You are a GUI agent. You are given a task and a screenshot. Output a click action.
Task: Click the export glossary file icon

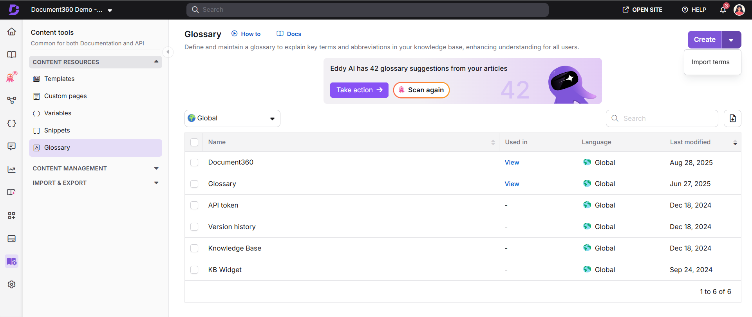(x=732, y=118)
